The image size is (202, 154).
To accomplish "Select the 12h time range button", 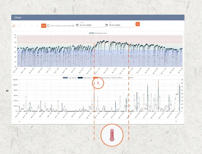I will 37,26.
